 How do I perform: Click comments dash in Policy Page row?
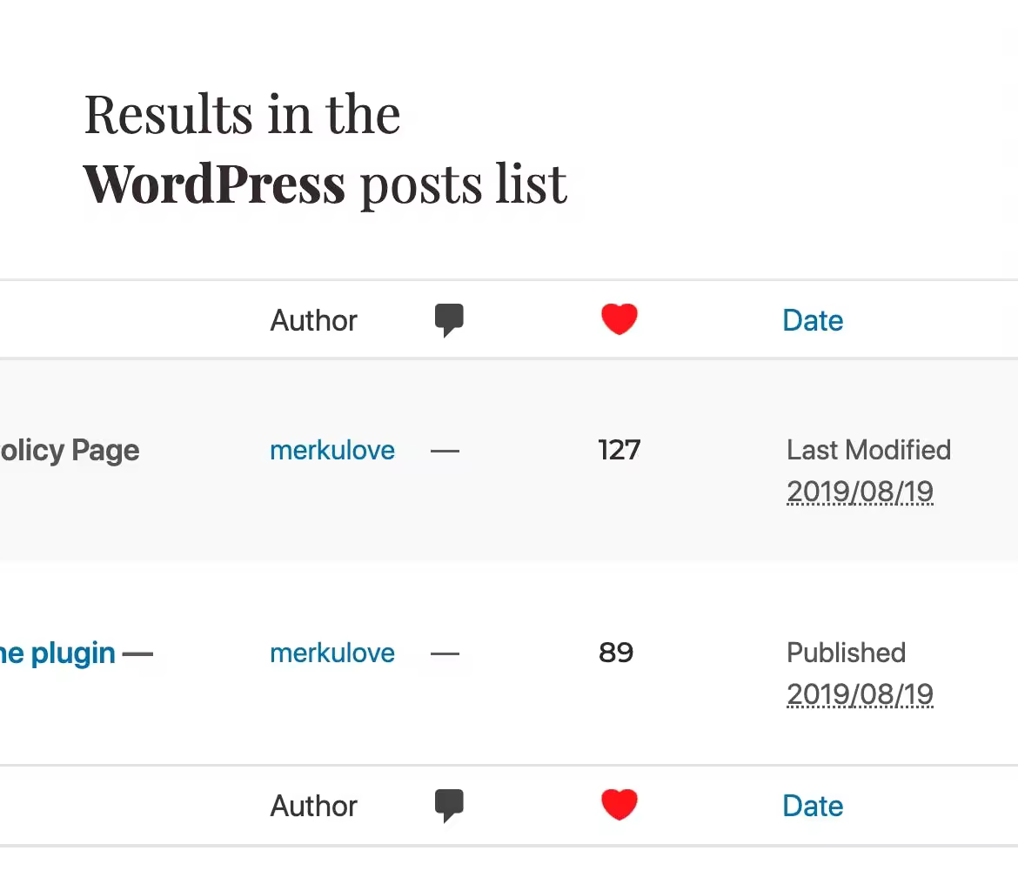pyautogui.click(x=445, y=451)
